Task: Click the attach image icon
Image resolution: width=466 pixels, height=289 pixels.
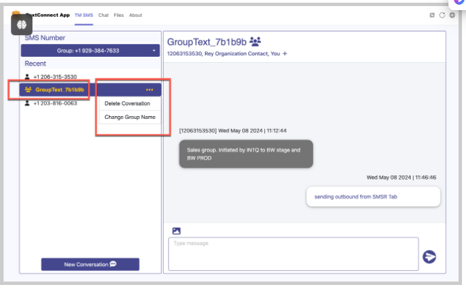Action: point(177,231)
